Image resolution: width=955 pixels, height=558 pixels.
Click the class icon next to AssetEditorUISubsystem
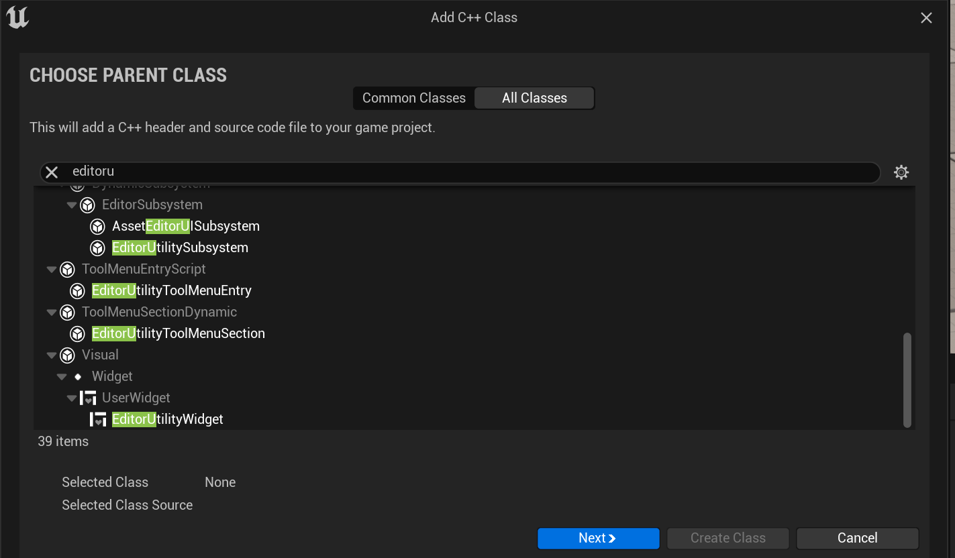point(98,226)
